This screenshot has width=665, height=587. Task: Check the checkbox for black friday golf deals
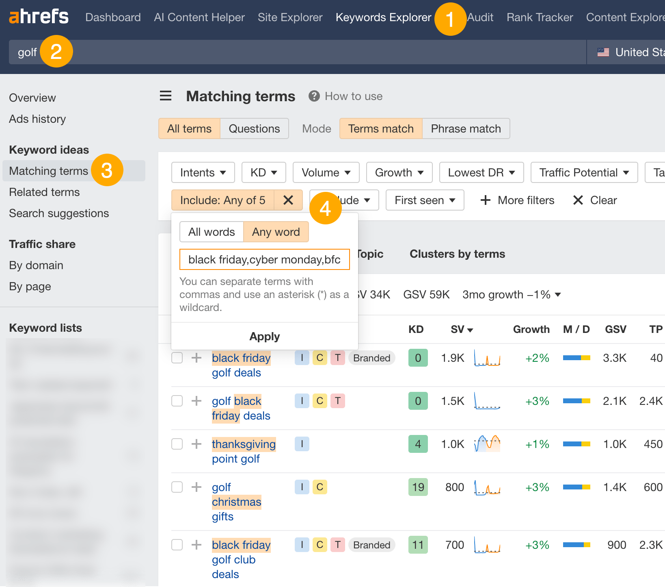coord(177,358)
